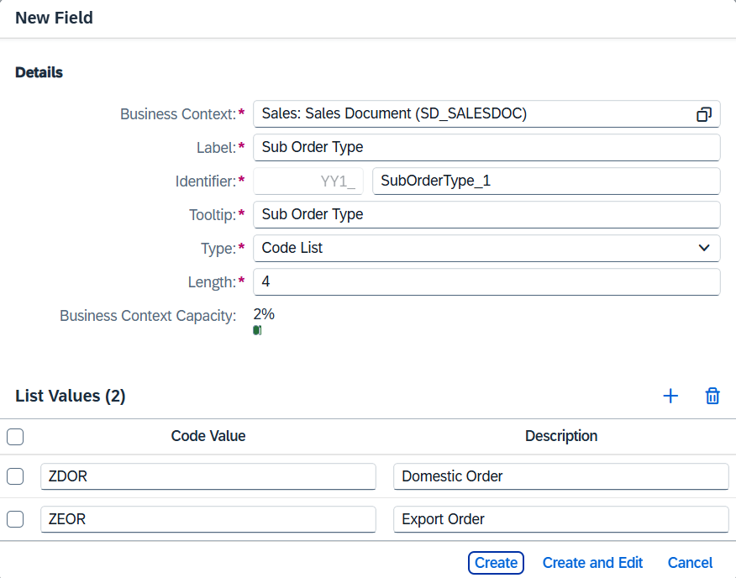Click the Code Value column header
Screen dimensions: 736x578
(208, 436)
